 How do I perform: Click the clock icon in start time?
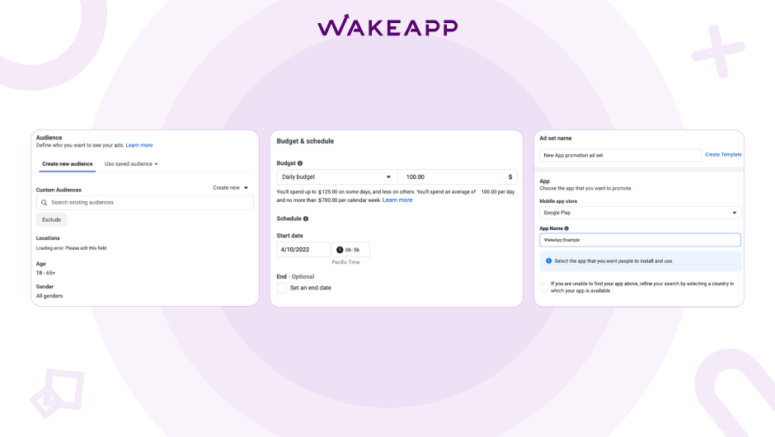click(x=340, y=250)
